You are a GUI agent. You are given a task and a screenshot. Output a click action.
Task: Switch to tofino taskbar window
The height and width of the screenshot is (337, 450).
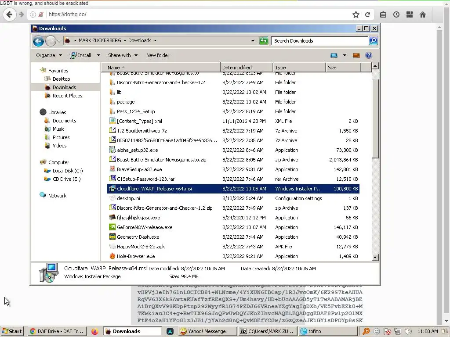click(327, 331)
